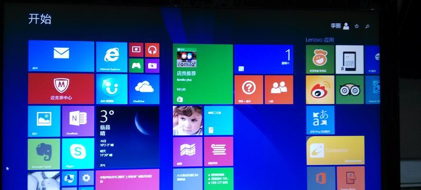This screenshot has height=190, width=421.
Task: Click the 开始 Start heading
Action: 40,19
